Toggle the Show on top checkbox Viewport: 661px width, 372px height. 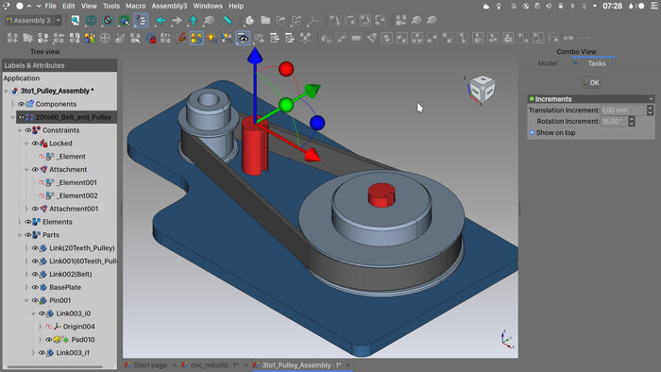tap(532, 133)
